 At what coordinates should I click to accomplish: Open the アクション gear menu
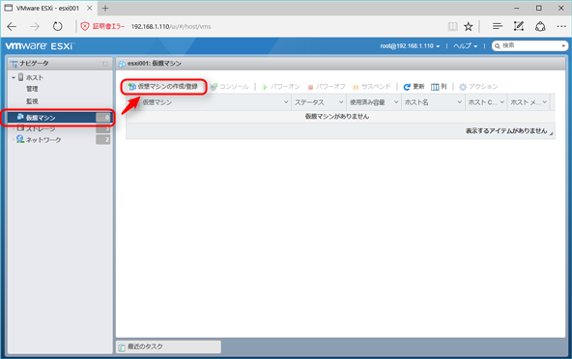pos(478,87)
